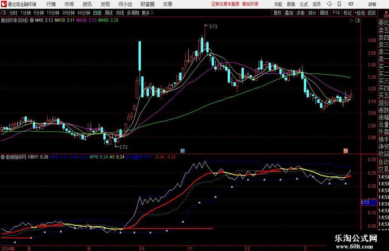Expand the main chart indicator dropdown arrow

pos(32,20)
